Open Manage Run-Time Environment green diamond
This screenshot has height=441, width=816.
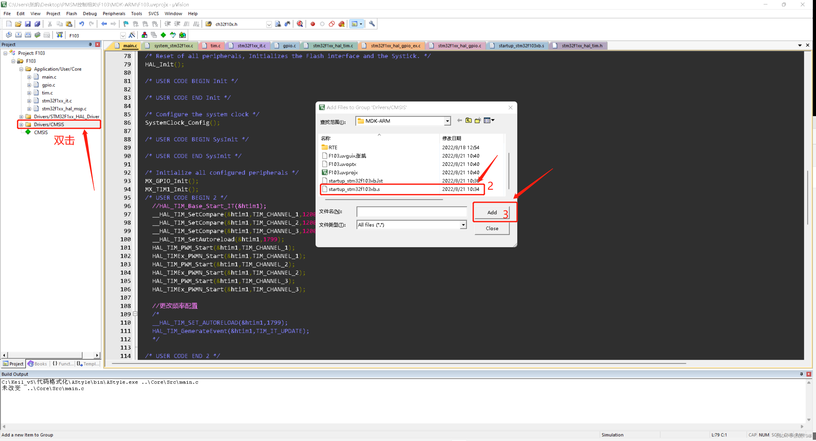click(163, 35)
